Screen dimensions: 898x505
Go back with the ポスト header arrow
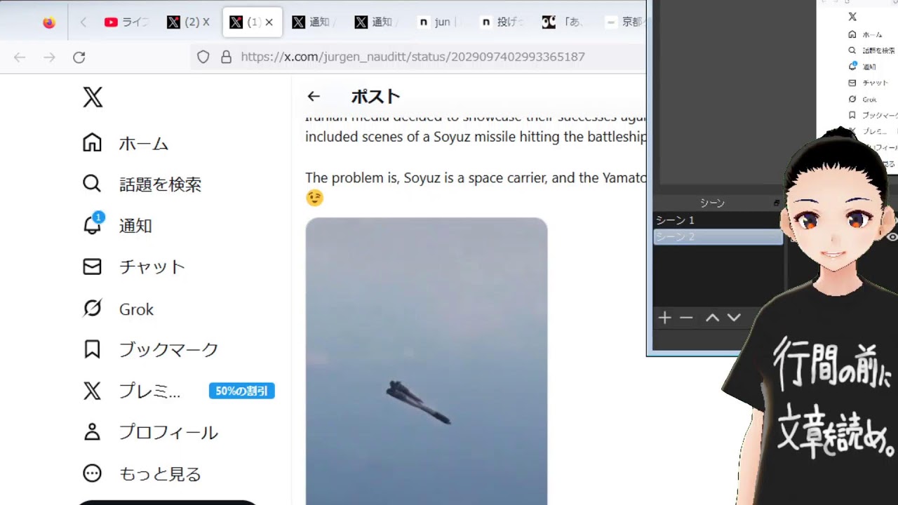pos(314,97)
